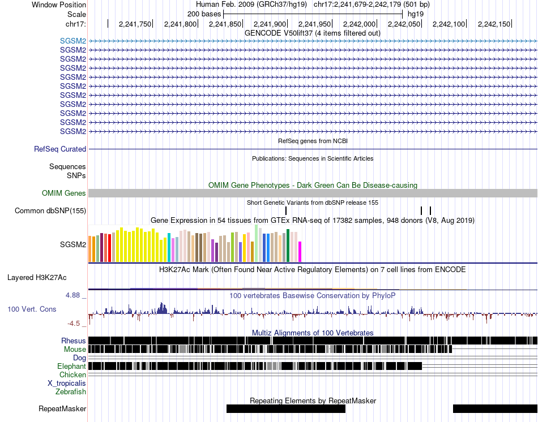Click the cyan bar in GTEx chart

(169, 248)
